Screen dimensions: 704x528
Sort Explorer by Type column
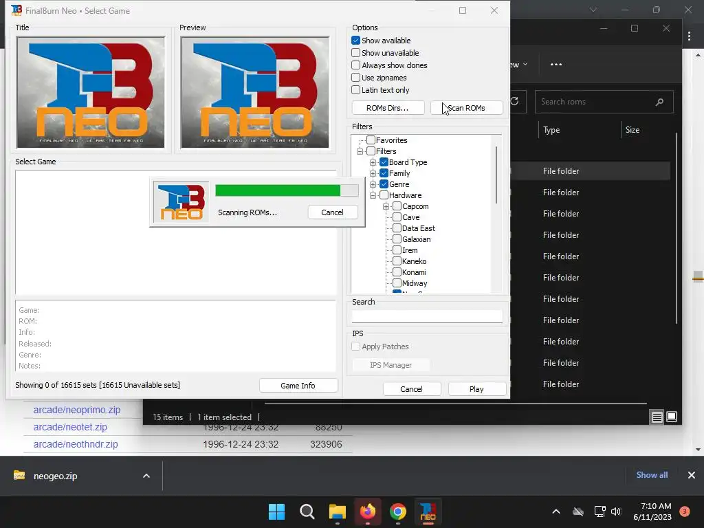[x=551, y=130]
